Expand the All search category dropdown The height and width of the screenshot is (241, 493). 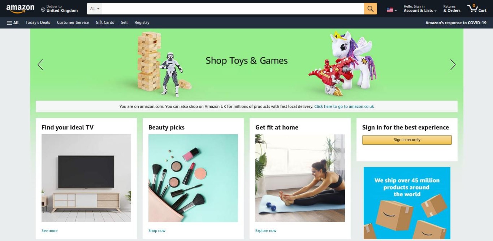[94, 9]
